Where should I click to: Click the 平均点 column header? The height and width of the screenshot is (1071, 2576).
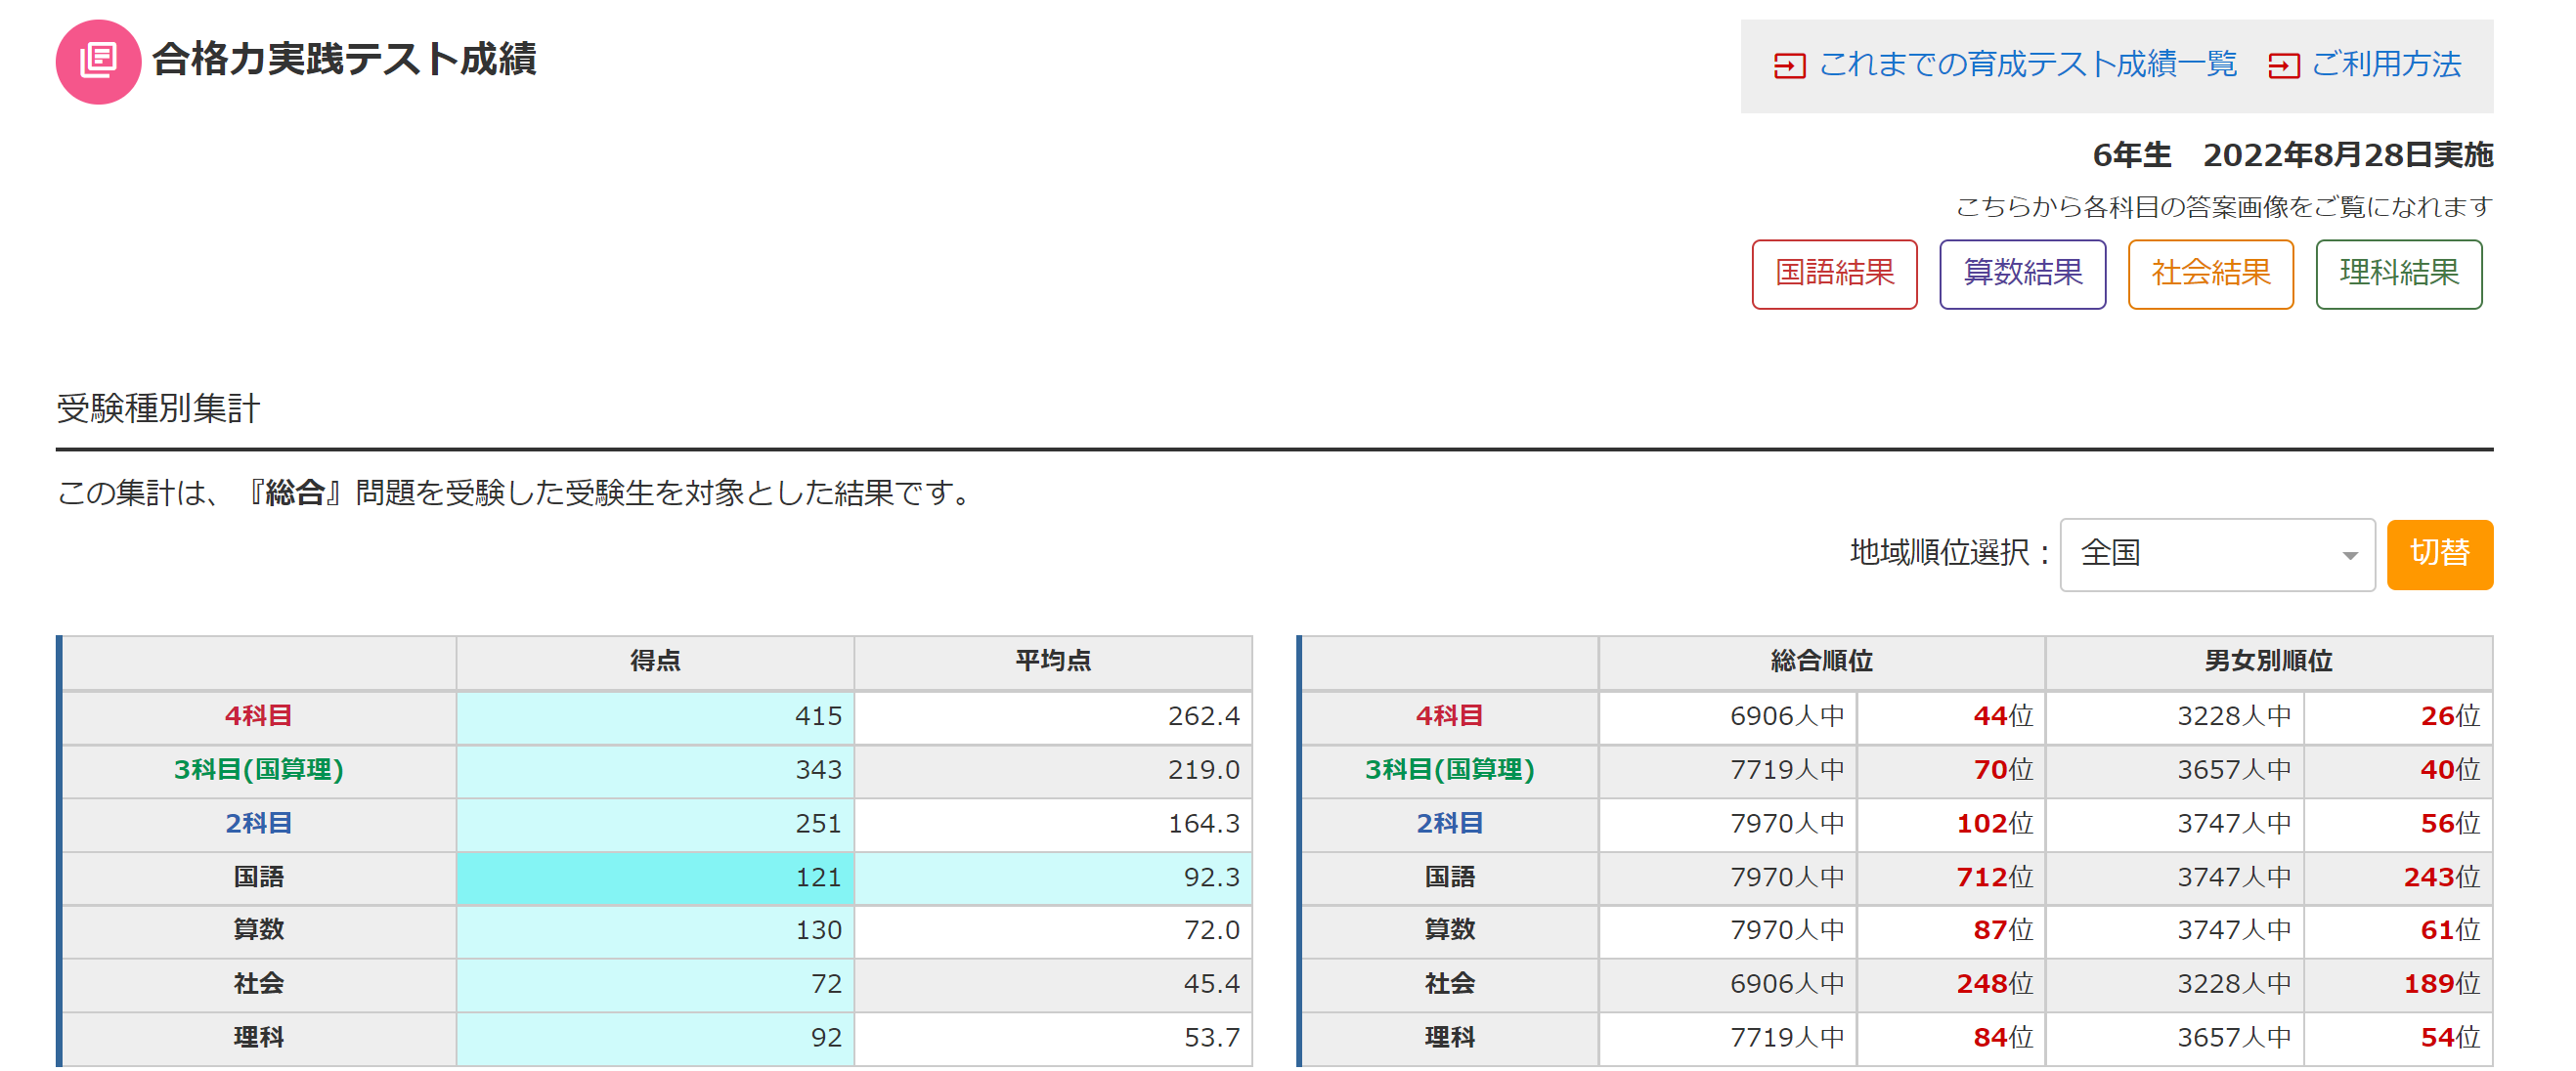point(1052,660)
